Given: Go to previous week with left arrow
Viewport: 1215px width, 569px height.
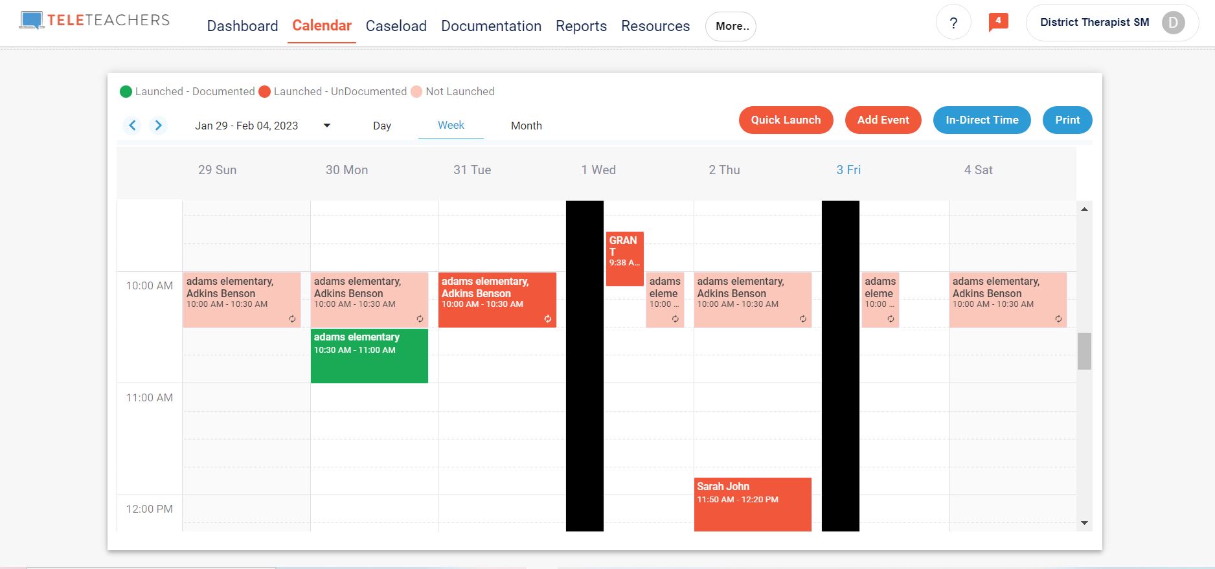Looking at the screenshot, I should [132, 126].
